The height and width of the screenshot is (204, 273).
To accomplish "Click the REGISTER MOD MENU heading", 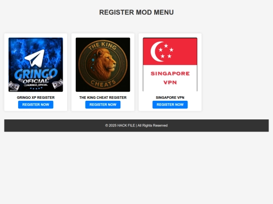I will [136, 12].
